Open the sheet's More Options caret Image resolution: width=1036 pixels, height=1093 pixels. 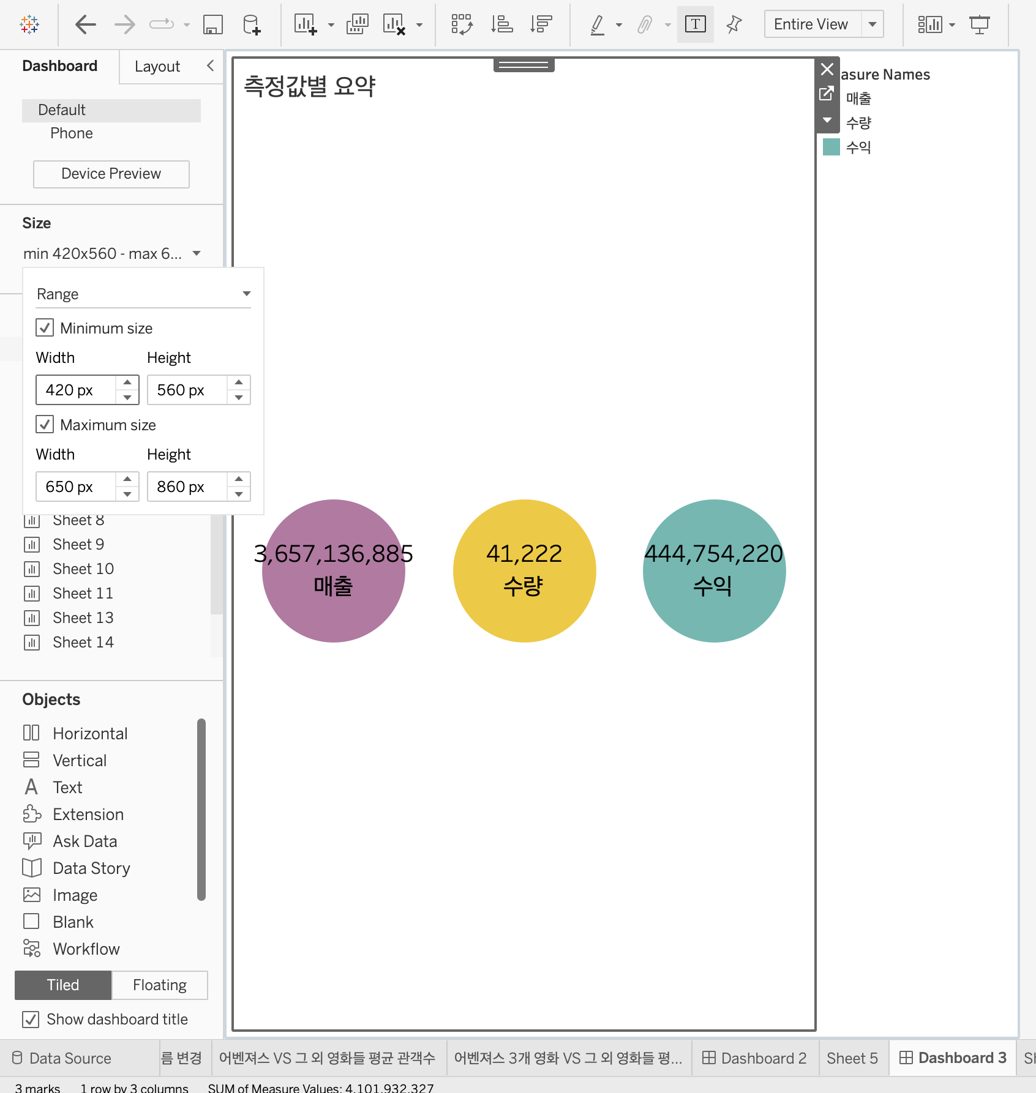point(827,120)
